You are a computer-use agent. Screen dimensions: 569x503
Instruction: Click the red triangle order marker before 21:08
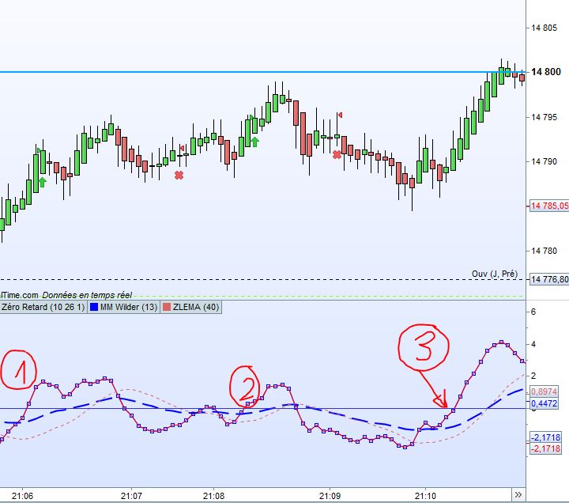coord(183,148)
